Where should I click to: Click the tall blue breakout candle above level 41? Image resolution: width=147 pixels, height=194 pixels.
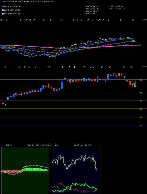click(62, 85)
